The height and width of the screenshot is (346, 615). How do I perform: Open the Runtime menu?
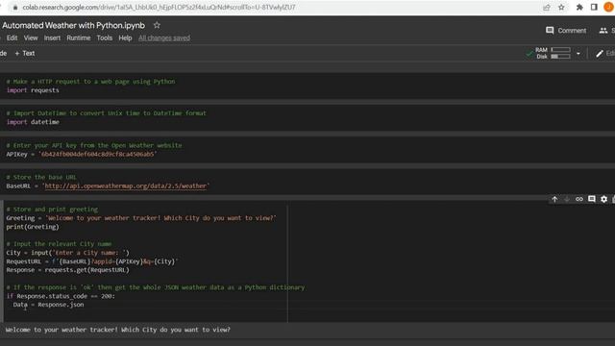point(79,38)
